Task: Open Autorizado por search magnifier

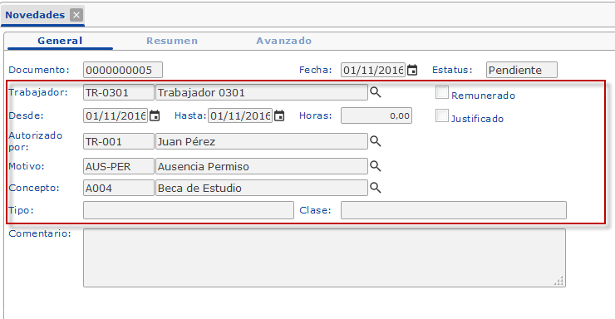Action: 376,141
